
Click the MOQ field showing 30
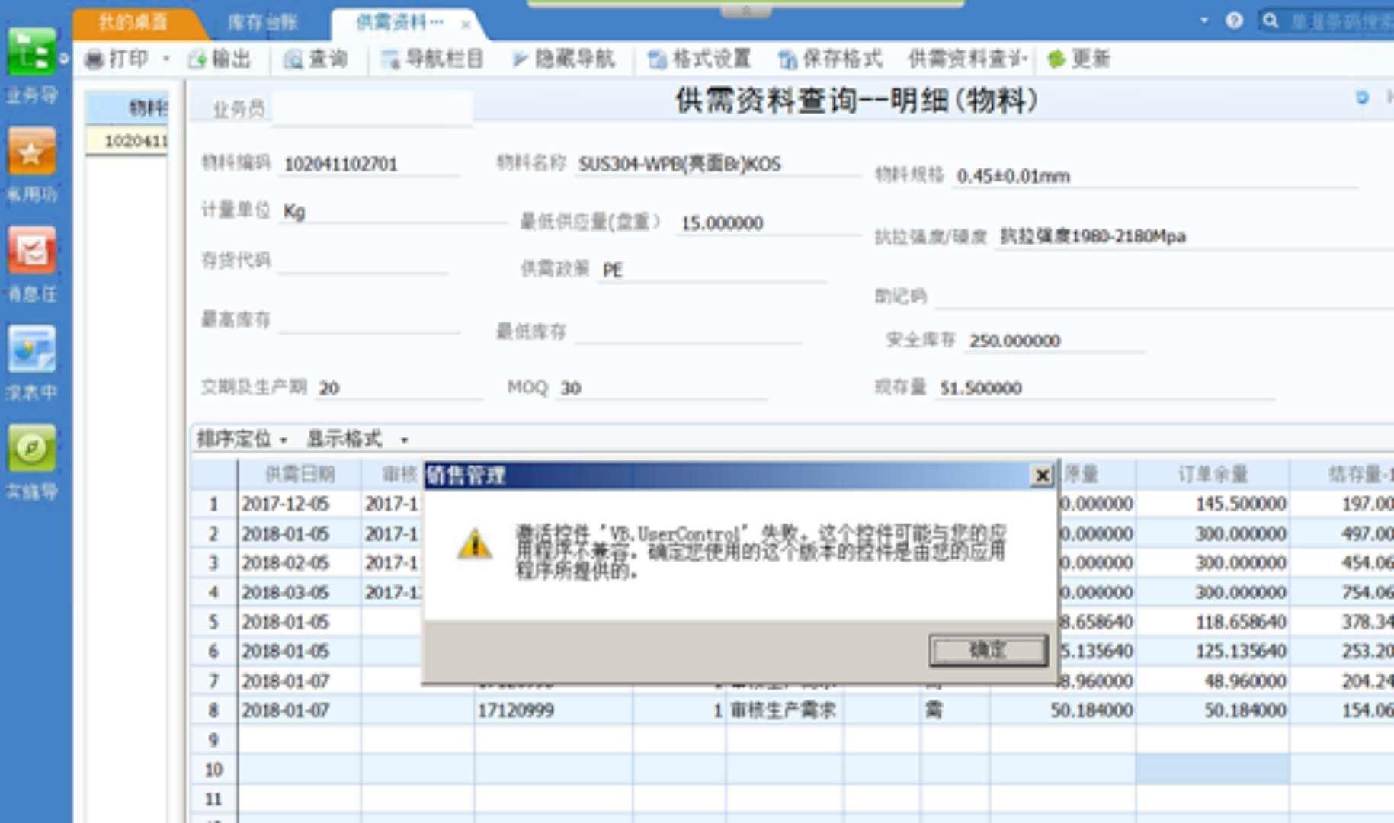click(x=662, y=388)
